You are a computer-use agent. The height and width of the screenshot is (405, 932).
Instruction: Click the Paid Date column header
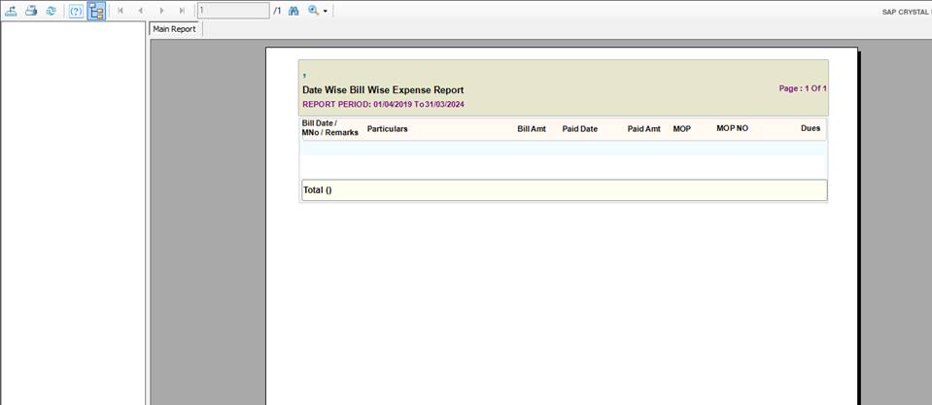tap(579, 129)
